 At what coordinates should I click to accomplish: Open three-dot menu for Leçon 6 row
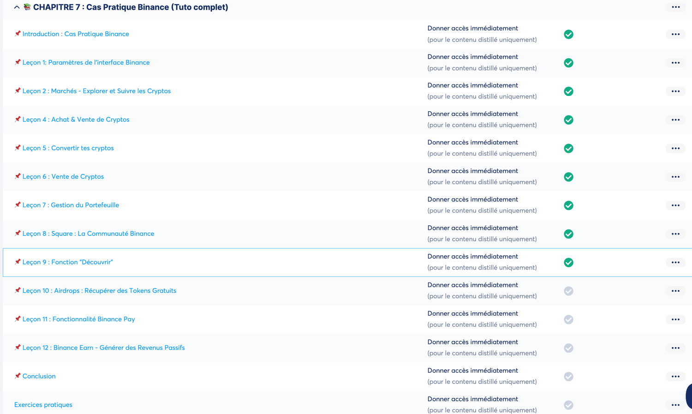tap(675, 177)
